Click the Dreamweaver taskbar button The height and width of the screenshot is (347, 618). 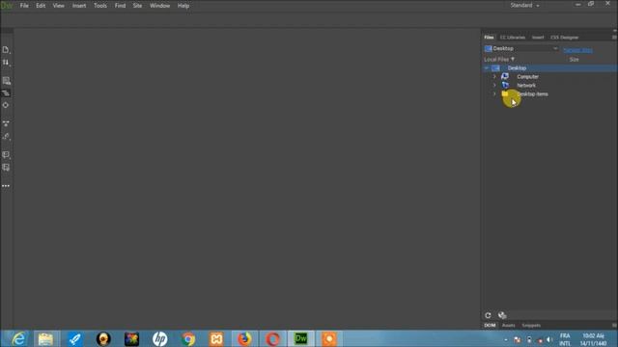pos(301,338)
